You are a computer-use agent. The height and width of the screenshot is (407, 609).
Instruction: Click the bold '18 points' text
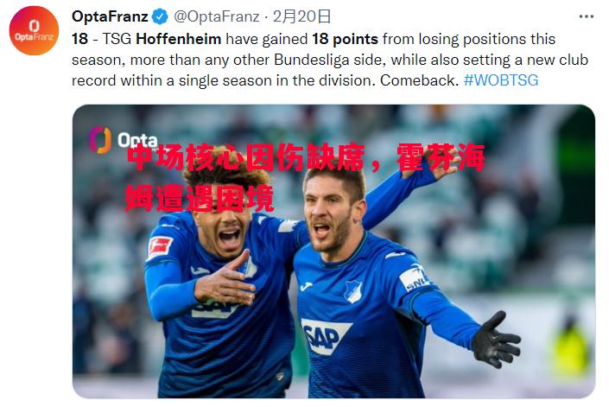345,39
